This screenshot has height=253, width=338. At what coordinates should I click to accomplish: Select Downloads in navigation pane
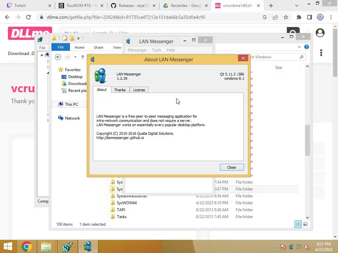click(x=75, y=83)
